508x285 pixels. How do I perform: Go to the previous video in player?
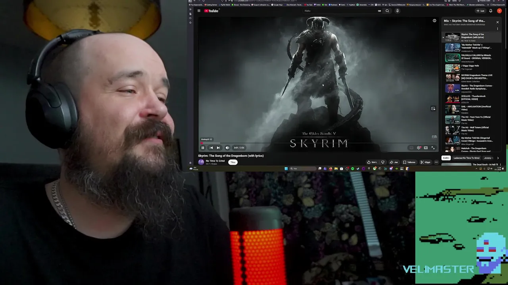pyautogui.click(x=211, y=148)
